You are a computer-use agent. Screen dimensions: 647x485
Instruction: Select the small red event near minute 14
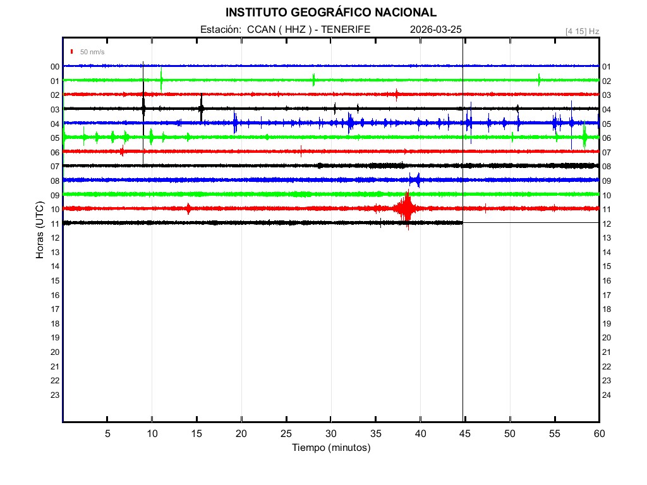pos(188,208)
